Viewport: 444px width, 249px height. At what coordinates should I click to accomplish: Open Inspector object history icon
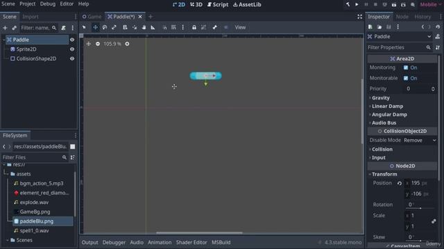(438, 27)
